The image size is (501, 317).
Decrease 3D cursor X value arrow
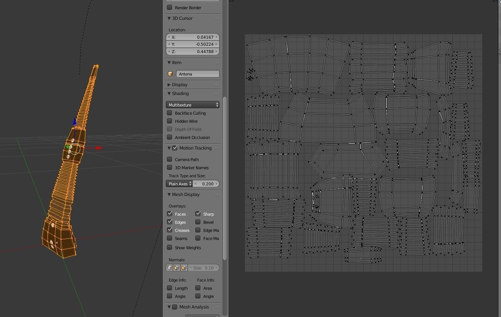coord(169,37)
